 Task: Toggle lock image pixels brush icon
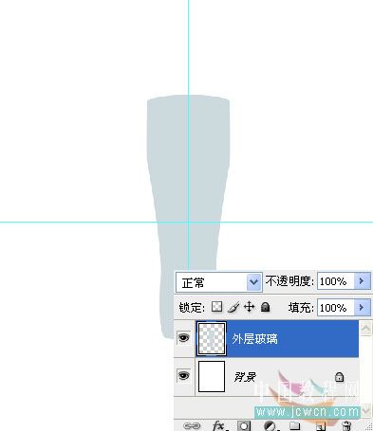point(233,307)
